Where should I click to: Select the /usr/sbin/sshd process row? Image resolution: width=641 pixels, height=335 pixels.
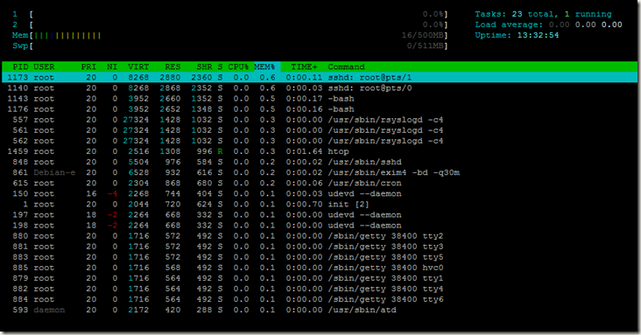(320, 162)
